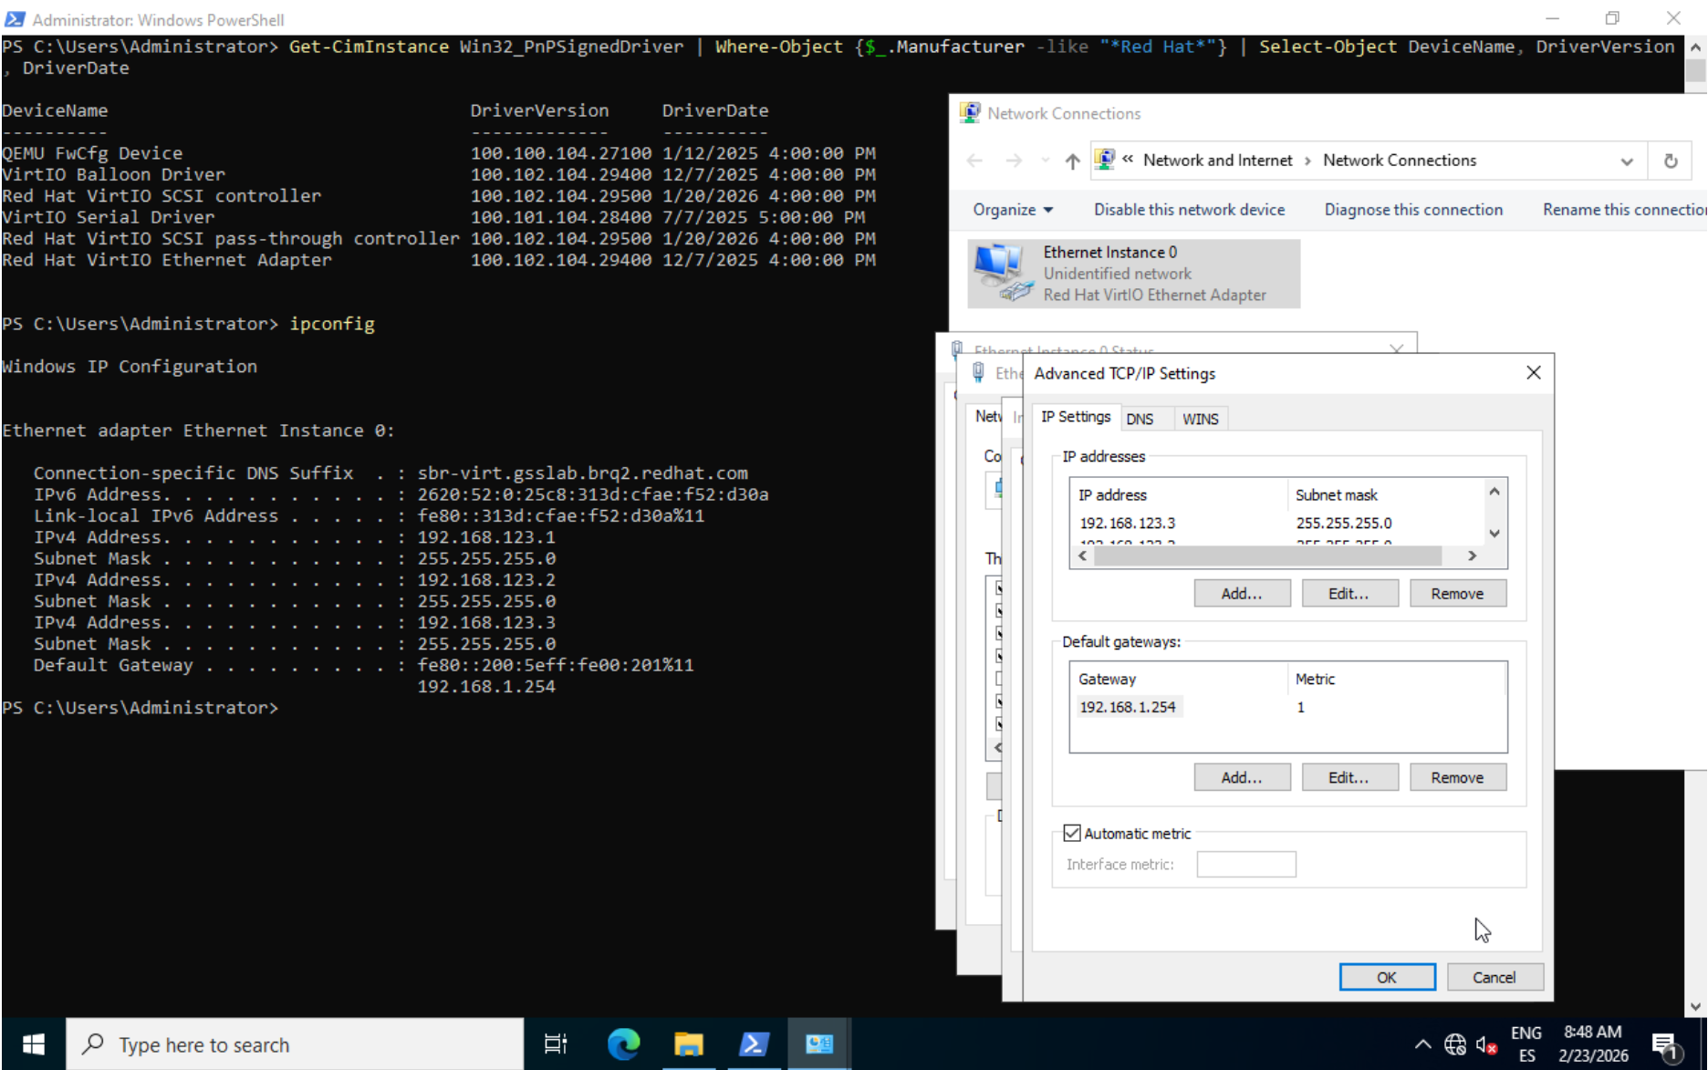Show hidden system tray icons

(1422, 1044)
